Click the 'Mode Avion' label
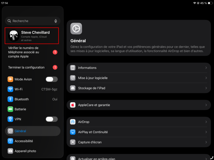Screen dimensions: 214x160 click(x=23, y=79)
